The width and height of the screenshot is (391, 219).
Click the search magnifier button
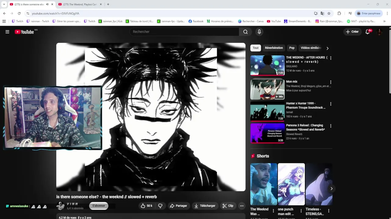(x=245, y=32)
